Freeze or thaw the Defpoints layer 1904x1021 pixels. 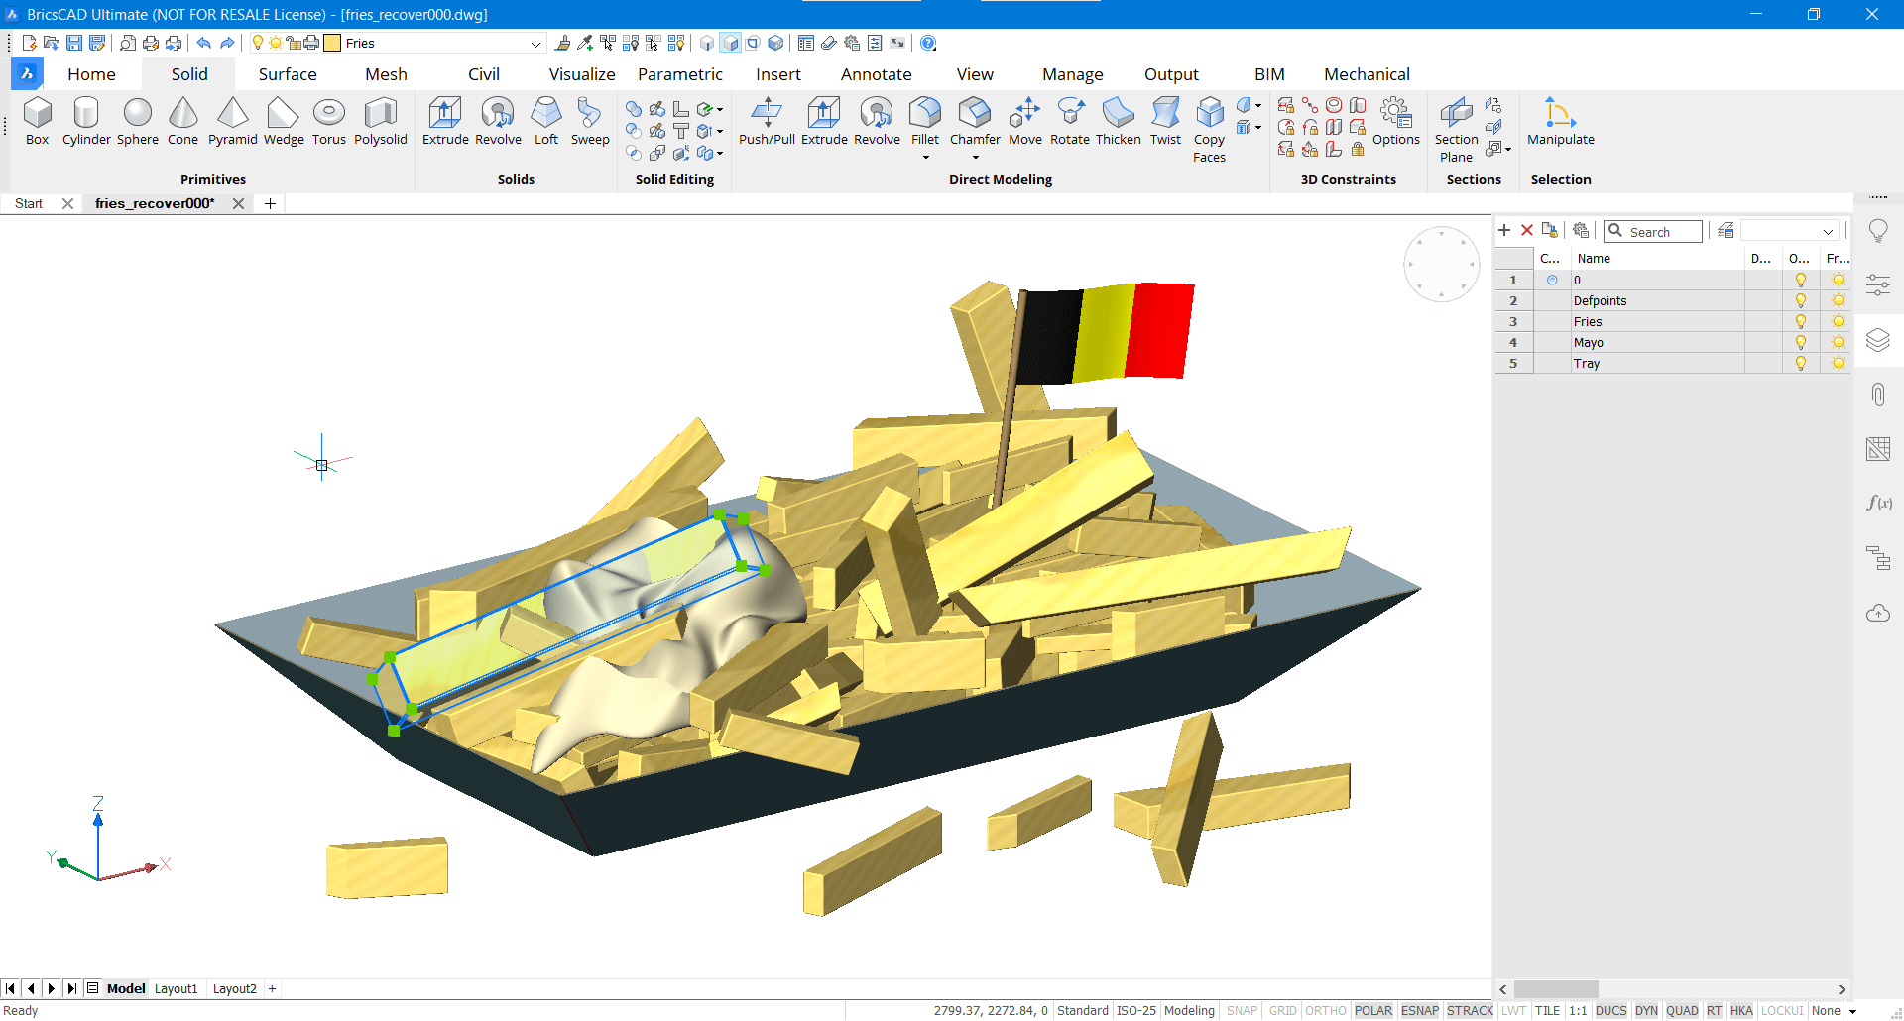(1839, 300)
